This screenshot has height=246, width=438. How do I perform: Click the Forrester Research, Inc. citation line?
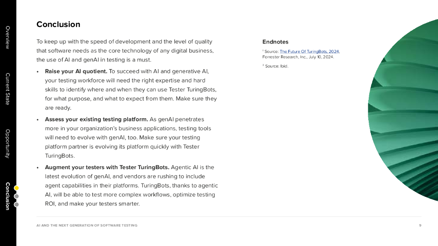pos(298,57)
